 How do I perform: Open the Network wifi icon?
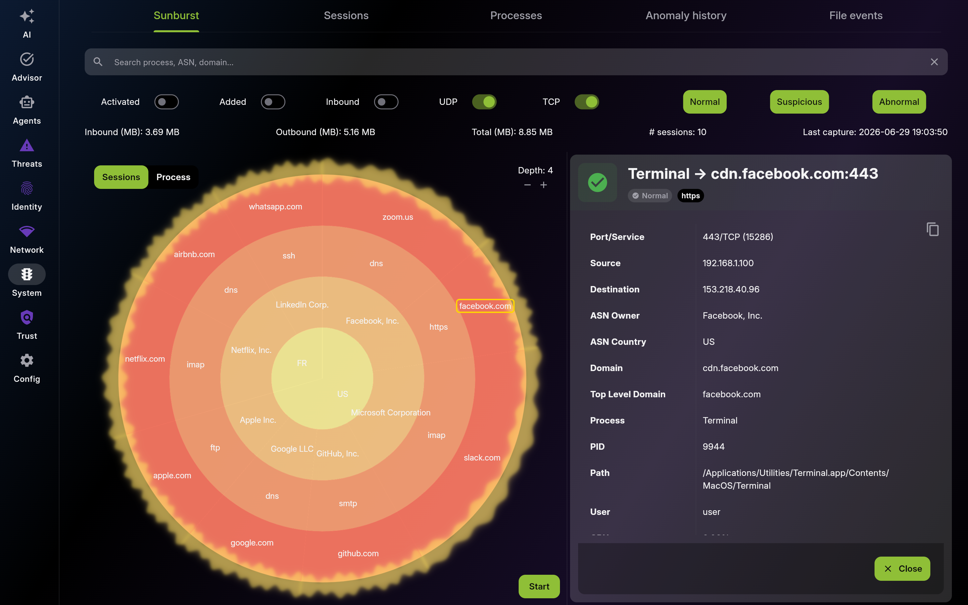coord(27,231)
